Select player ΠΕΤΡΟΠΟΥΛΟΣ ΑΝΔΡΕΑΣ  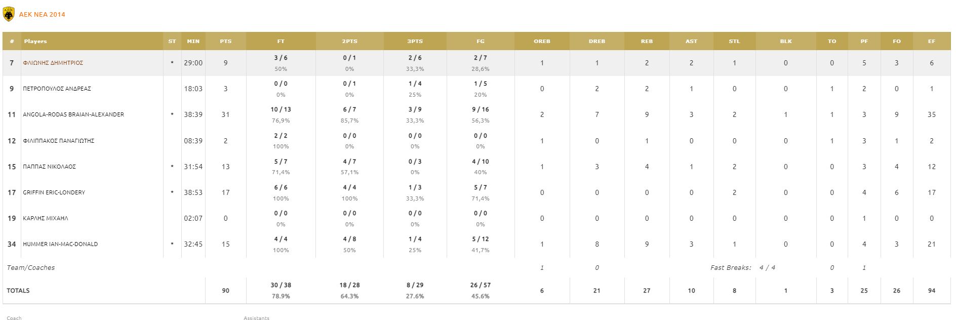tap(57, 89)
